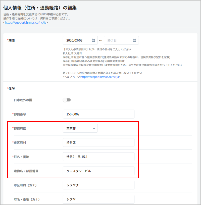The image size is (201, 205).
Task: Click the 個人情報（住所・通勤経路）の編集 heading
Action: pos(40,8)
